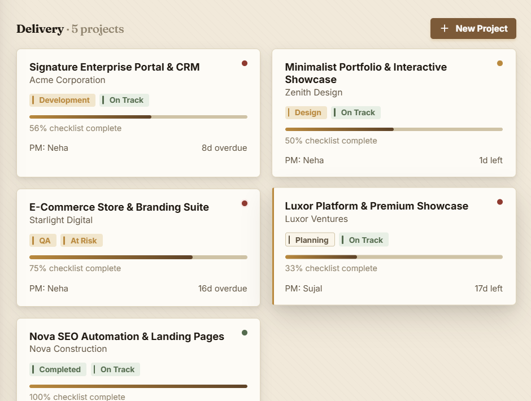Click 'Nova Construction' client name
Image resolution: width=531 pixels, height=401 pixels.
68,349
